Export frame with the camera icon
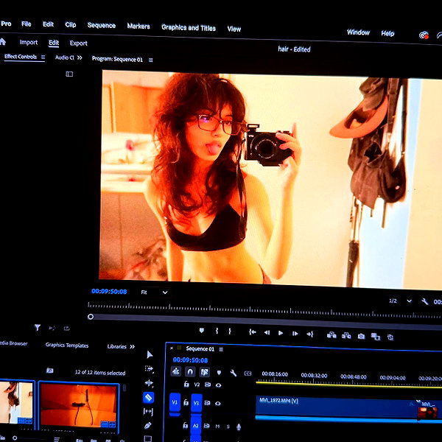Image resolution: width=442 pixels, height=442 pixels. 361,336
